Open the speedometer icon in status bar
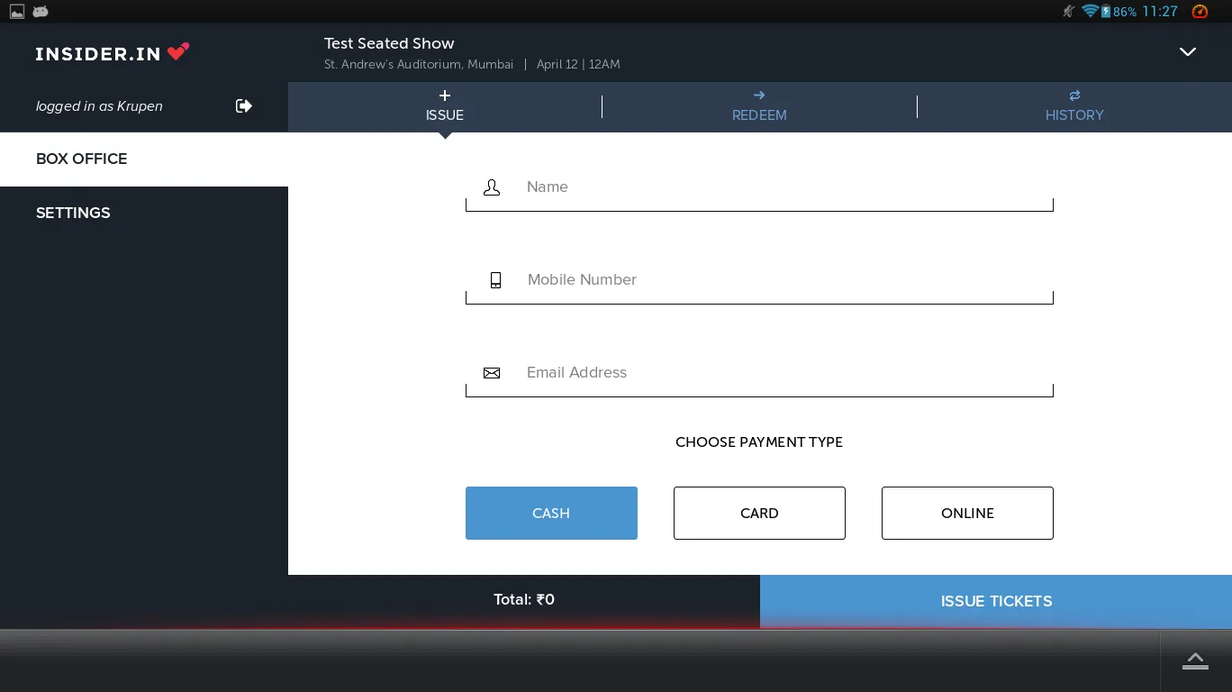 1200,12
